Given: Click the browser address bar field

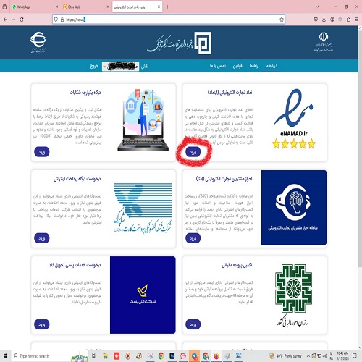Looking at the screenshot, I should click(x=169, y=20).
